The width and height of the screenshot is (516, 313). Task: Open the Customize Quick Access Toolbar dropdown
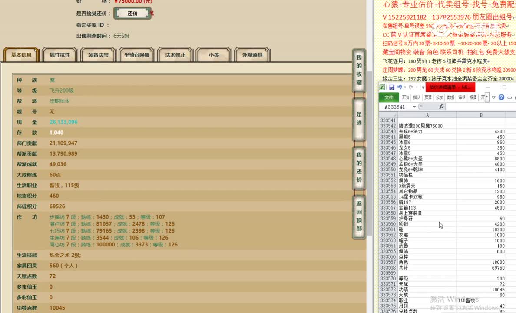click(x=422, y=87)
